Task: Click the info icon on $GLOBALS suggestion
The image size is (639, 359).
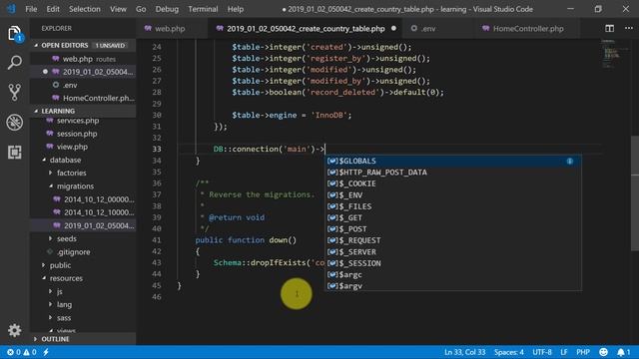Action: tap(570, 162)
